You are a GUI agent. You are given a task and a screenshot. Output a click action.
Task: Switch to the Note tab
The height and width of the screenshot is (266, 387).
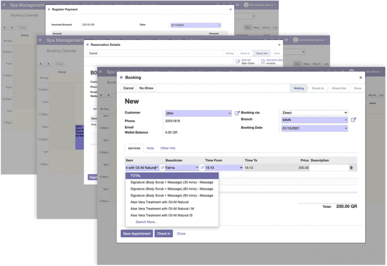pos(150,148)
